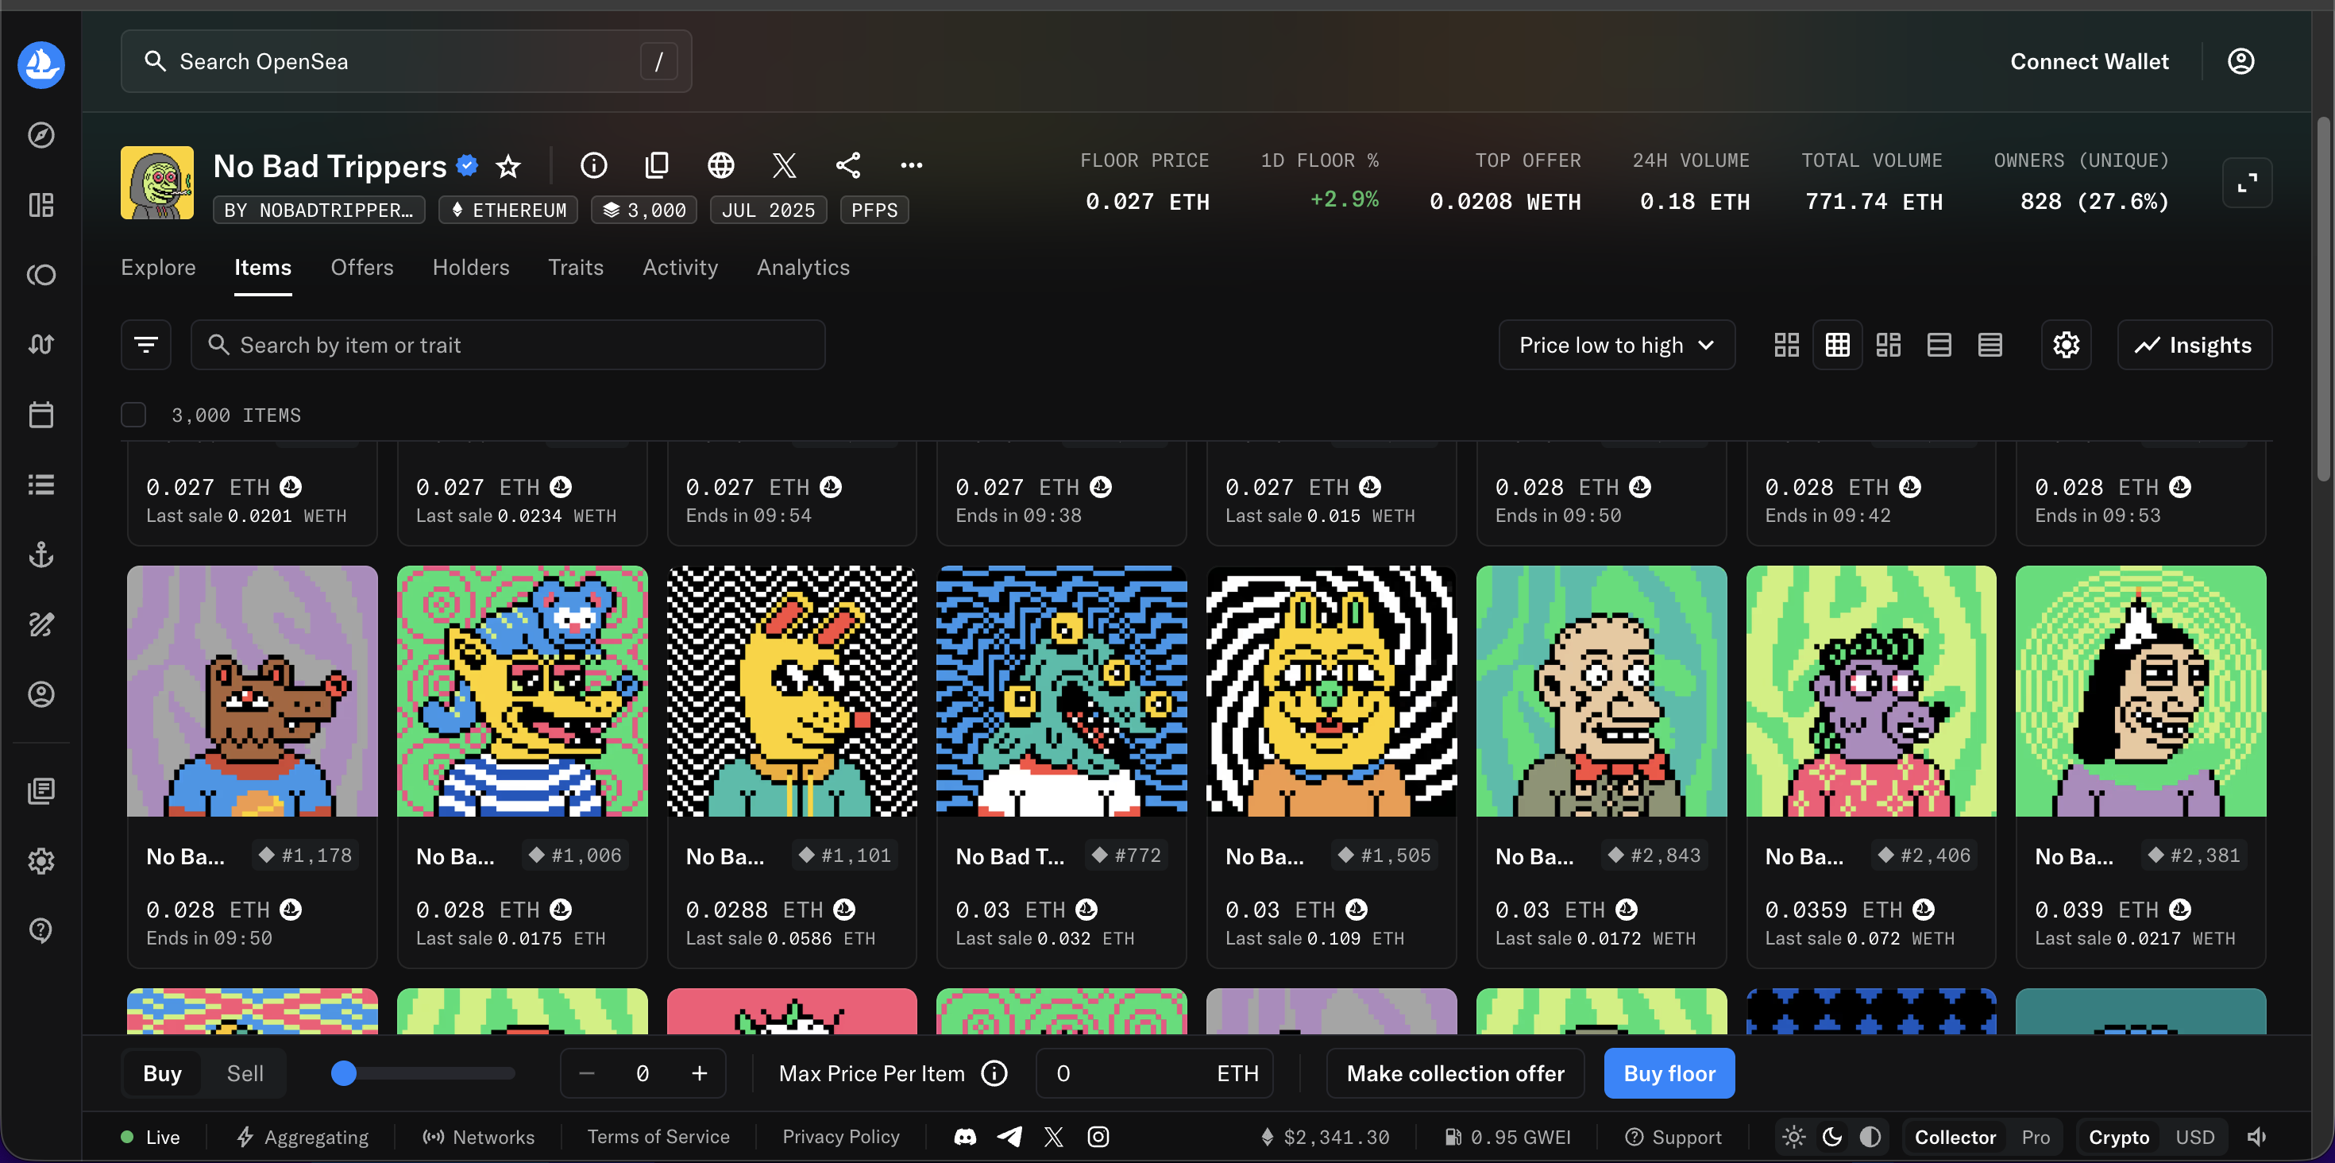Open OpenSea Discord link in footer

(x=965, y=1137)
